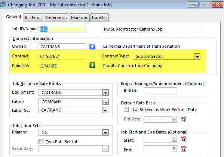
Task: Click the Job ID field containing 011
Action: coord(62,29)
